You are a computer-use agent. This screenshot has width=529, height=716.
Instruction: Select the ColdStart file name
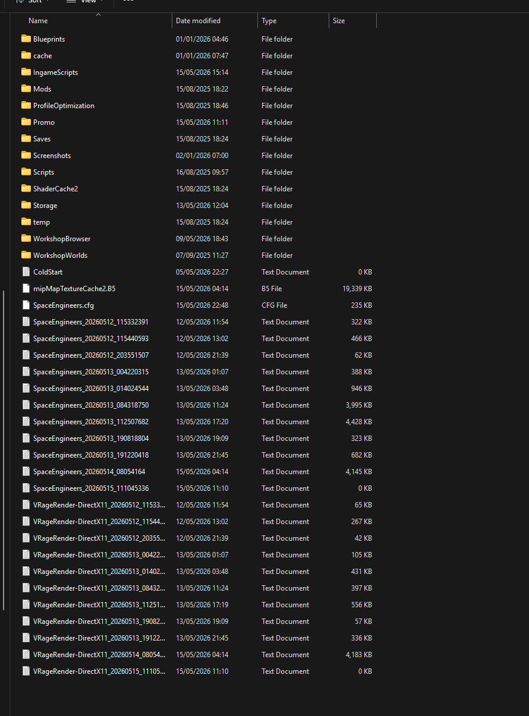tap(48, 272)
